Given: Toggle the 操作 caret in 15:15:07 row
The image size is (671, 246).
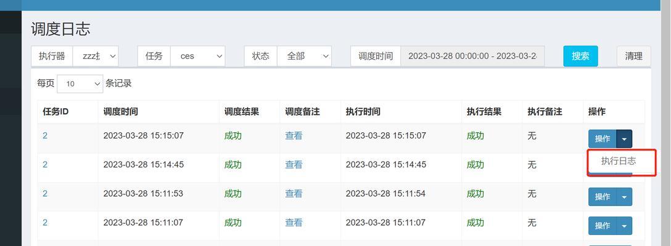Looking at the screenshot, I should pos(624,139).
